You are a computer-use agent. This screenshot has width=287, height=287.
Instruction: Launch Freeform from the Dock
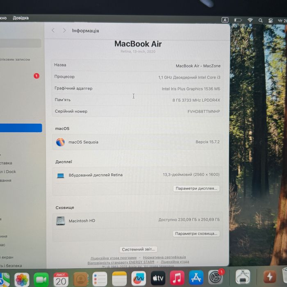pos(139,278)
